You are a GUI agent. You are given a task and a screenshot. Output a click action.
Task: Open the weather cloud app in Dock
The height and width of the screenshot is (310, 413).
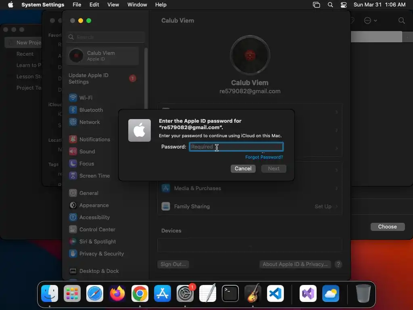[331, 293]
